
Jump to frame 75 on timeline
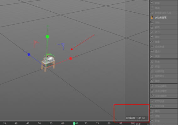pyautogui.click(x=97, y=123)
